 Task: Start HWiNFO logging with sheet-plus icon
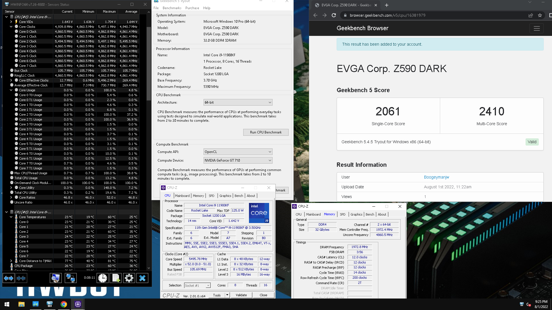[x=116, y=278]
